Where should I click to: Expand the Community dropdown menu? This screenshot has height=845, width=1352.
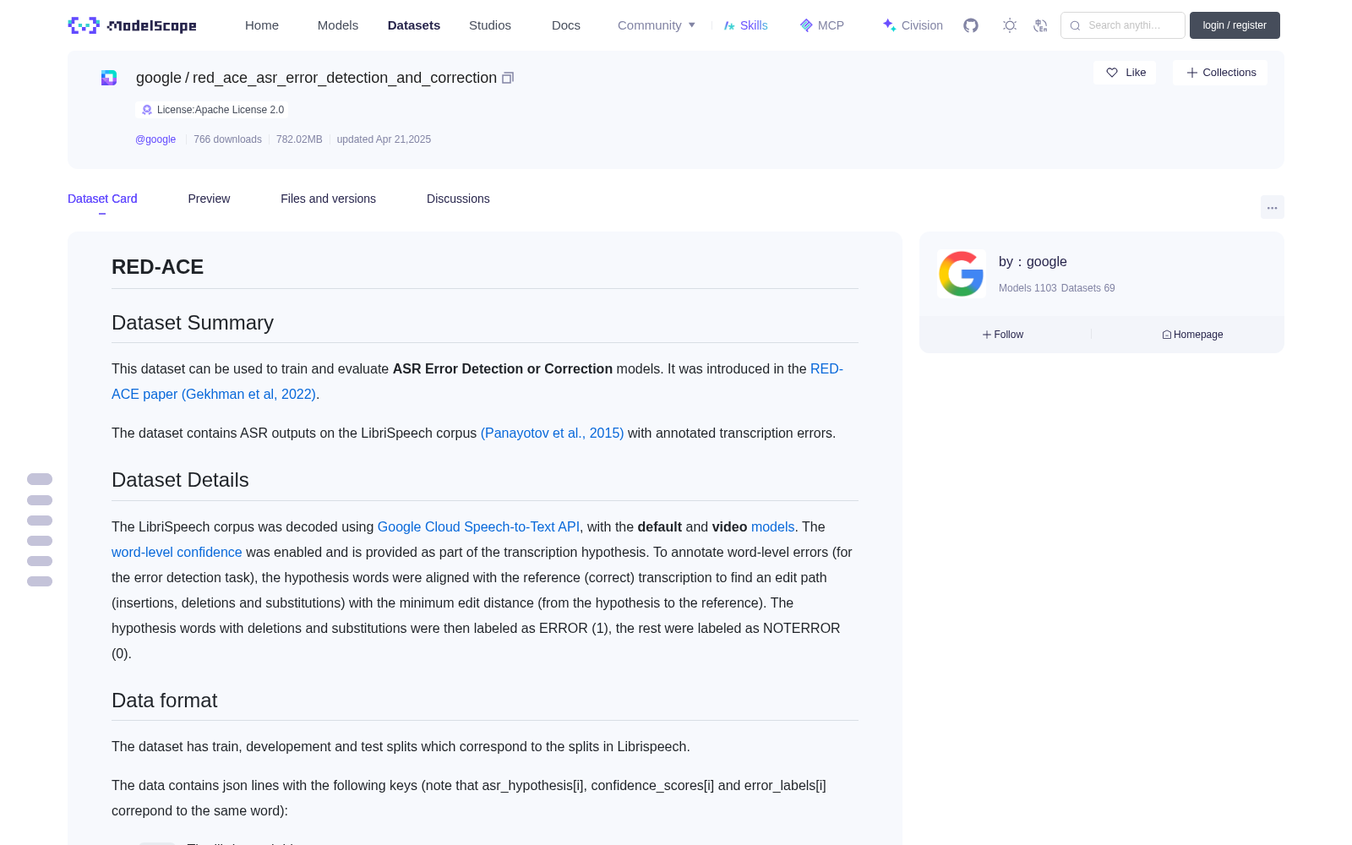[657, 25]
